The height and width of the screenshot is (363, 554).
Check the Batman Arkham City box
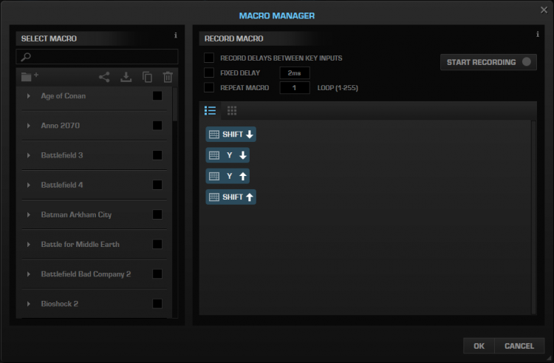pyautogui.click(x=157, y=214)
